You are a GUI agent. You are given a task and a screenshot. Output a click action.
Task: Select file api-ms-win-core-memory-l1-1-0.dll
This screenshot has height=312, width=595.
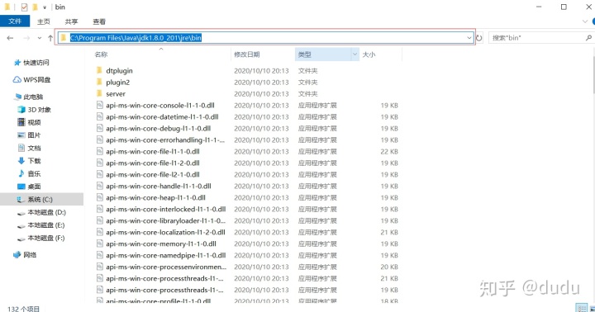point(161,243)
